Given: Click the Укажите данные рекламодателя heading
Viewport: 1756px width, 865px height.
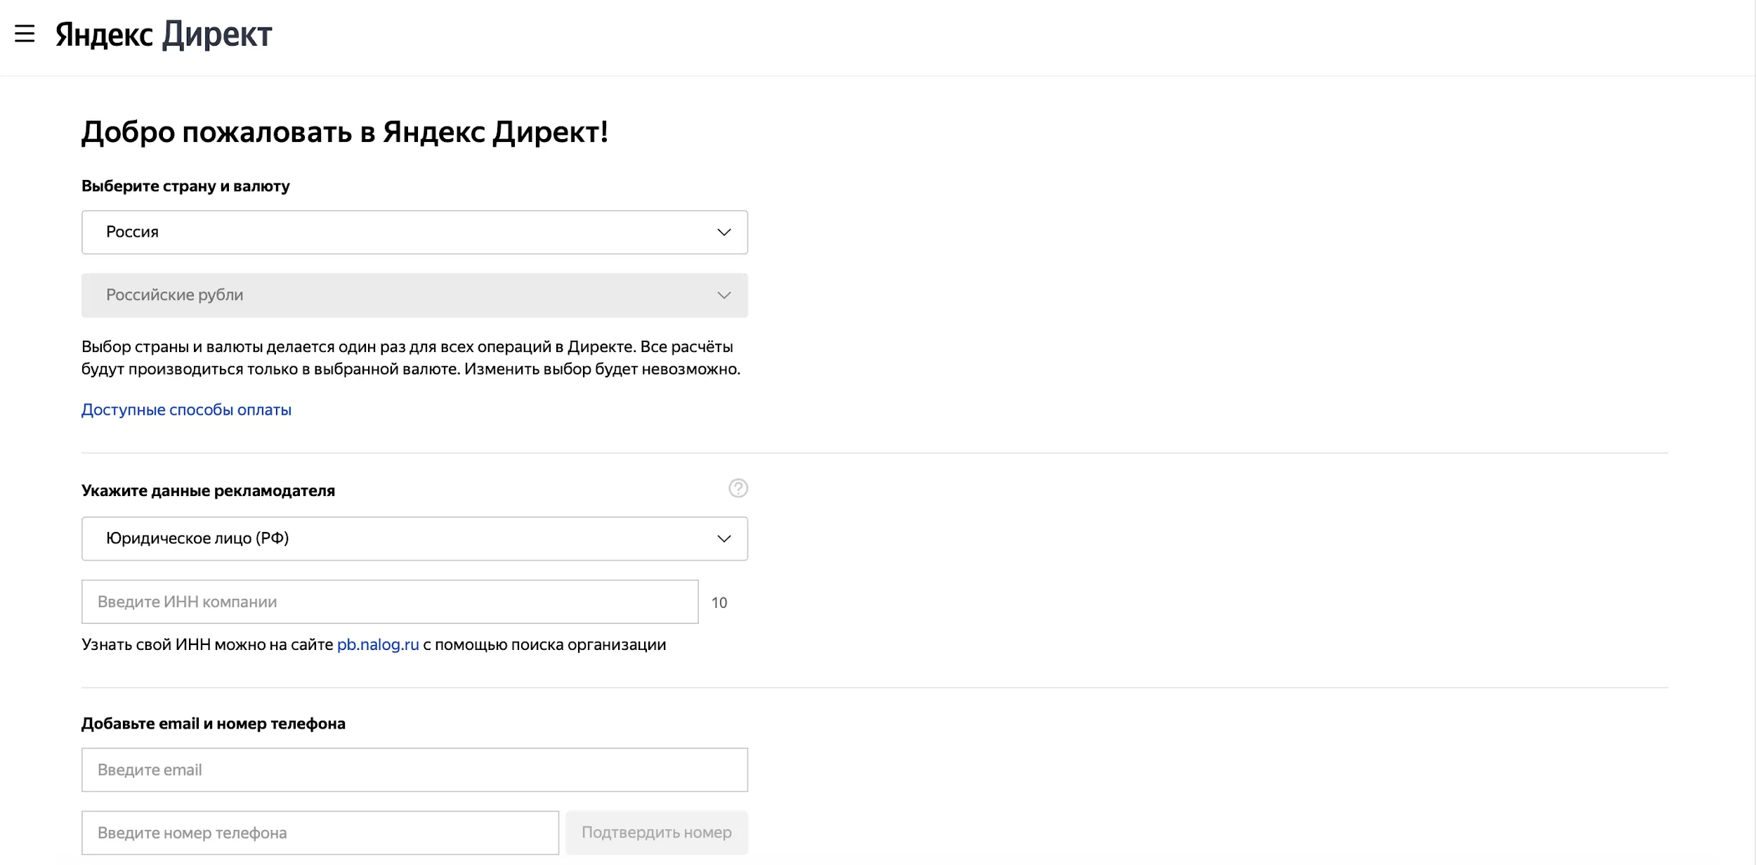Looking at the screenshot, I should point(209,490).
